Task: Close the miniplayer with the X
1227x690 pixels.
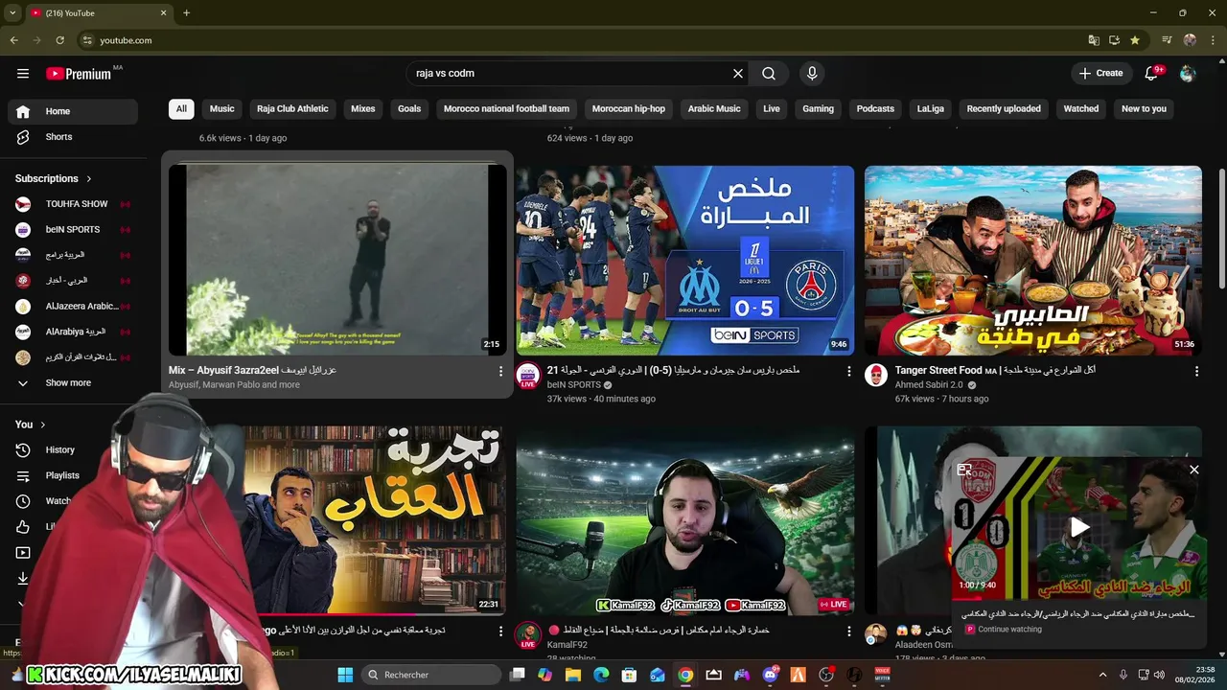Action: pos(1193,470)
